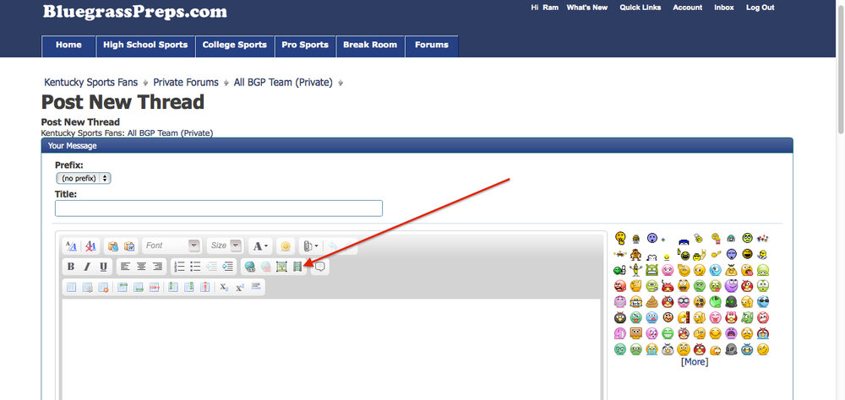The height and width of the screenshot is (400, 845).
Task: Open the Home tab
Action: click(x=68, y=46)
